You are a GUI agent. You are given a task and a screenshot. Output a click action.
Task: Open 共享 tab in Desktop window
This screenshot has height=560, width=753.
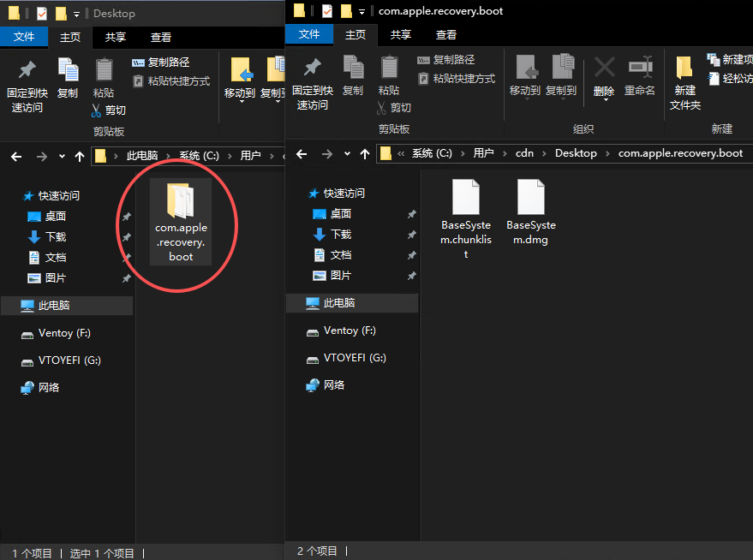pos(116,37)
